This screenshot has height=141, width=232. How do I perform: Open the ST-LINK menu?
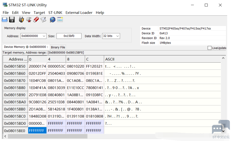click(x=55, y=12)
